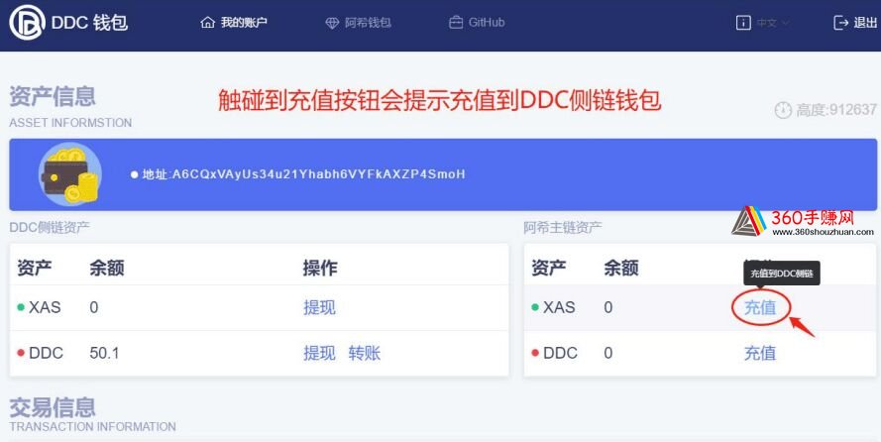
Task: Click the XAS label in the main chain table
Action: [x=559, y=308]
